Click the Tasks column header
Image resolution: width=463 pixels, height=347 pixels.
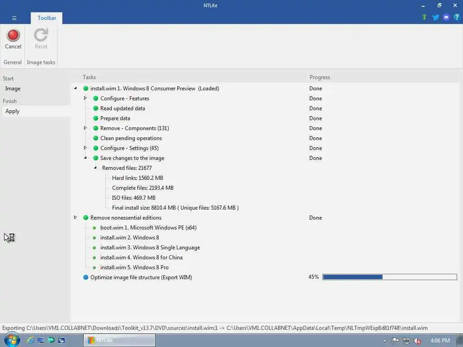(x=89, y=77)
